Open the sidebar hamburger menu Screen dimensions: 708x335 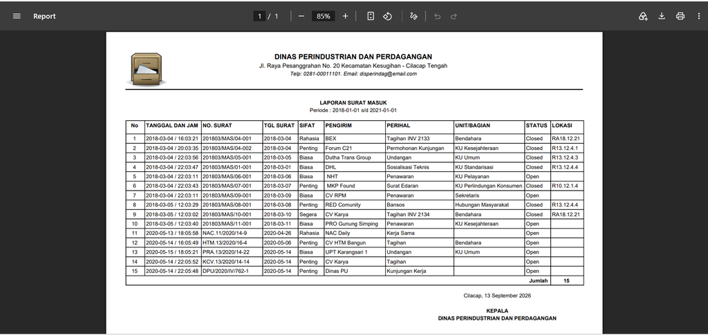[17, 16]
